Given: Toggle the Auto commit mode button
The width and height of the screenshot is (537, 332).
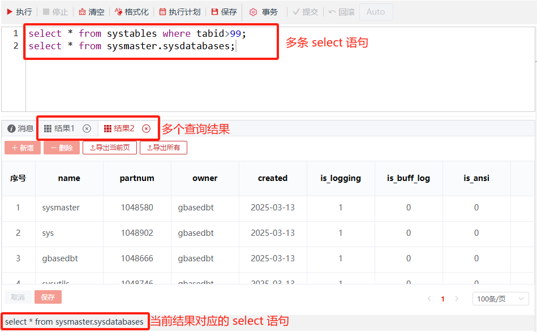Looking at the screenshot, I should 376,12.
